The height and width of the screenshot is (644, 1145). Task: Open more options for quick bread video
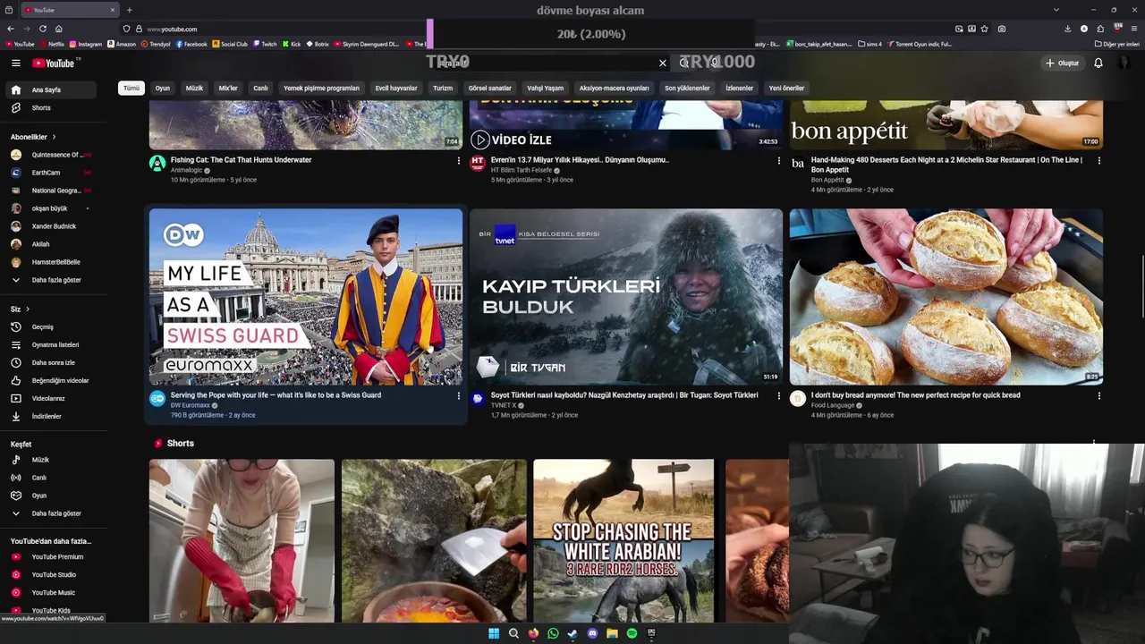1099,396
